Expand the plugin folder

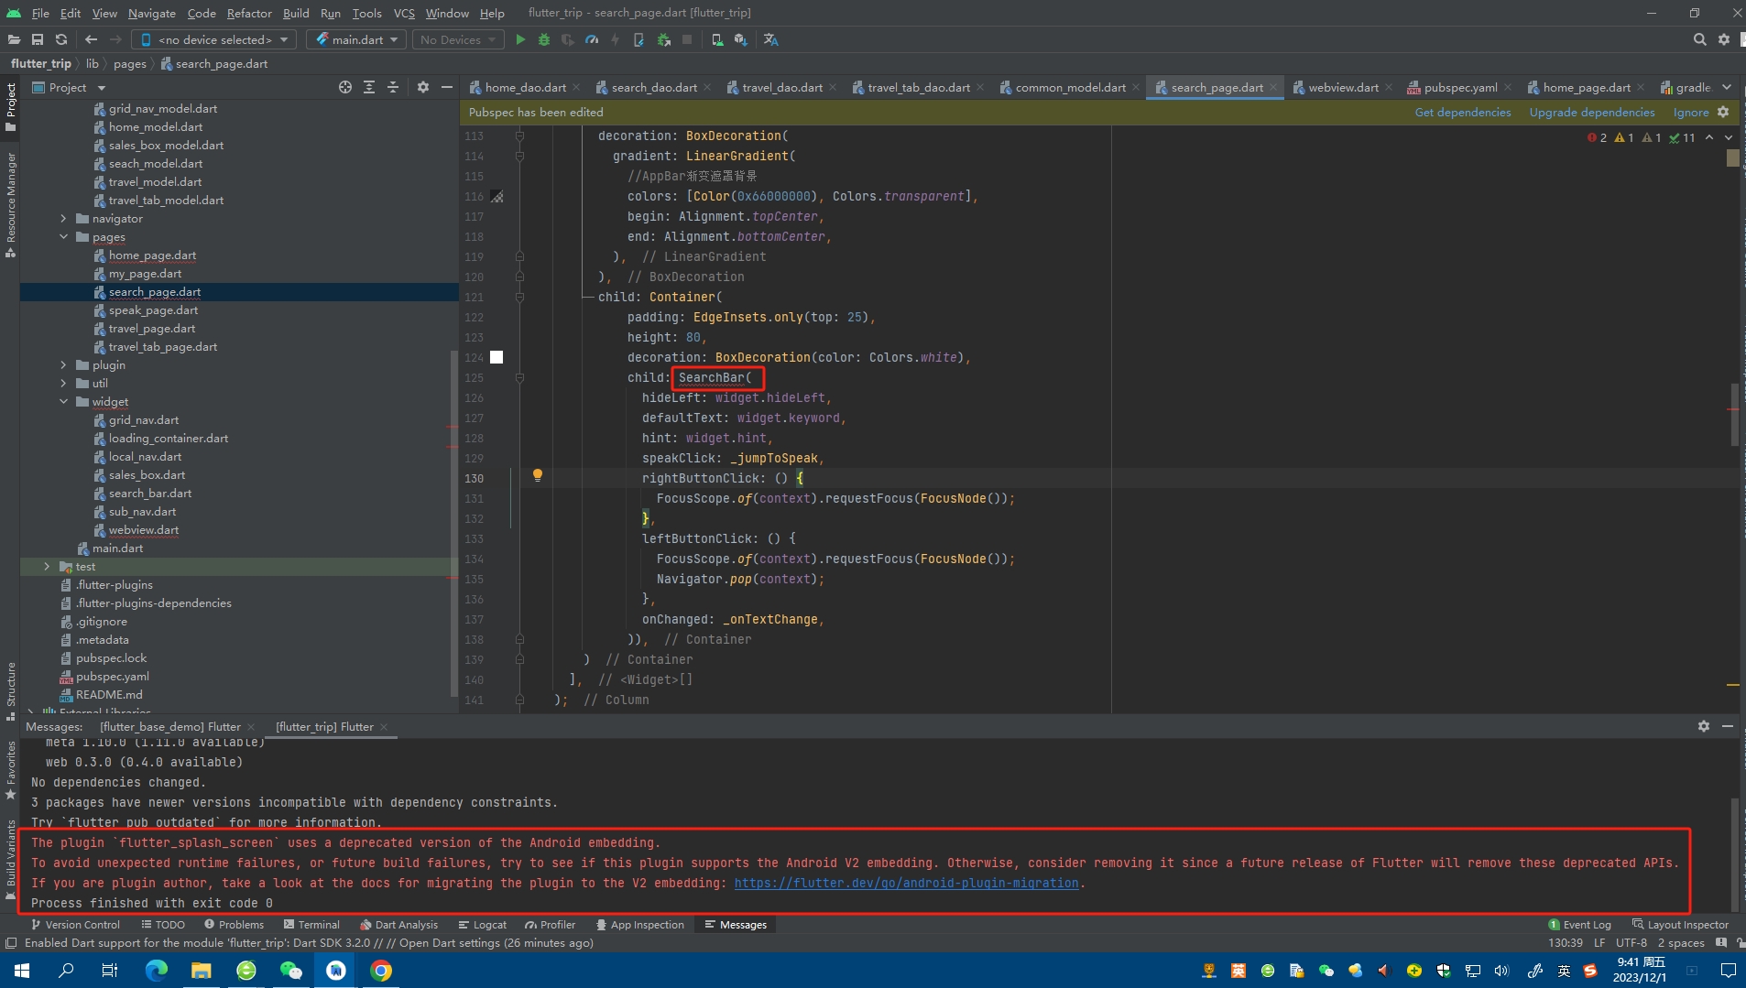pyautogui.click(x=63, y=365)
